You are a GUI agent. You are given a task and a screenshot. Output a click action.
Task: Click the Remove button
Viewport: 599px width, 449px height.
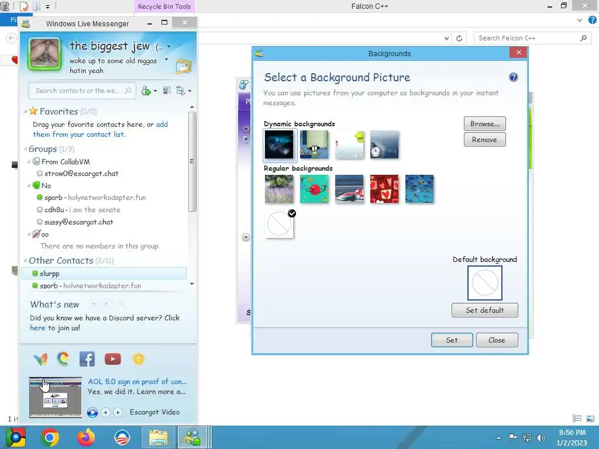point(485,139)
